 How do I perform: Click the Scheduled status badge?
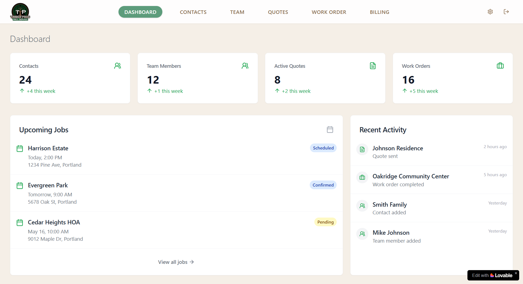323,148
